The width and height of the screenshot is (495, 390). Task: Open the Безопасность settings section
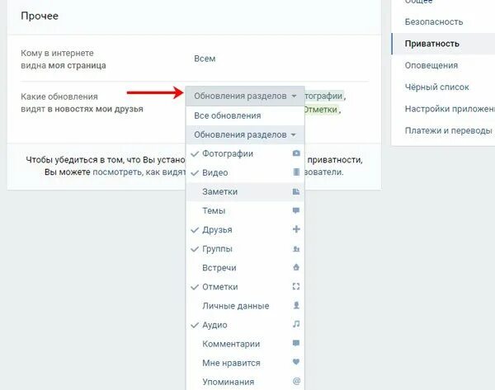(434, 21)
